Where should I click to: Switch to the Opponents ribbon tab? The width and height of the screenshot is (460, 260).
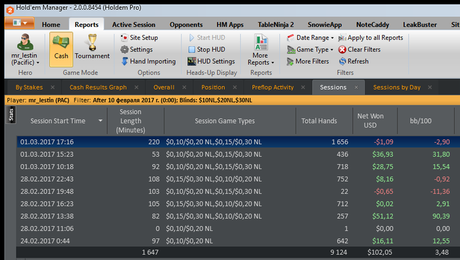click(x=186, y=24)
